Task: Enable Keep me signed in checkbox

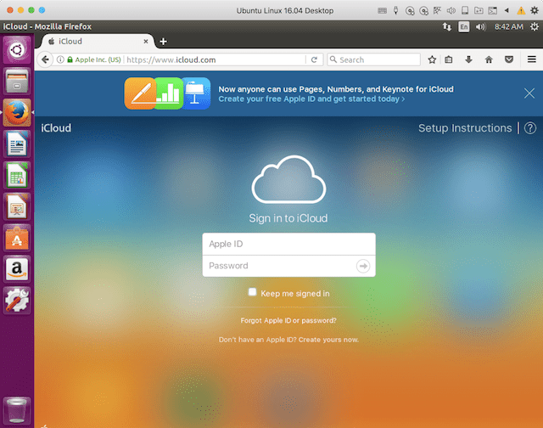Action: pyautogui.click(x=252, y=292)
